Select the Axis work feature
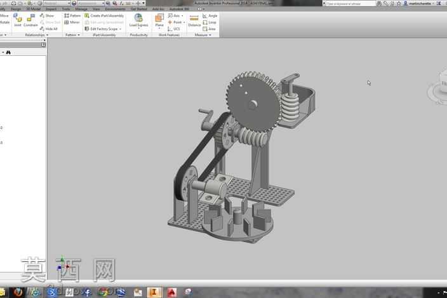The width and height of the screenshot is (447, 298). pyautogui.click(x=174, y=16)
